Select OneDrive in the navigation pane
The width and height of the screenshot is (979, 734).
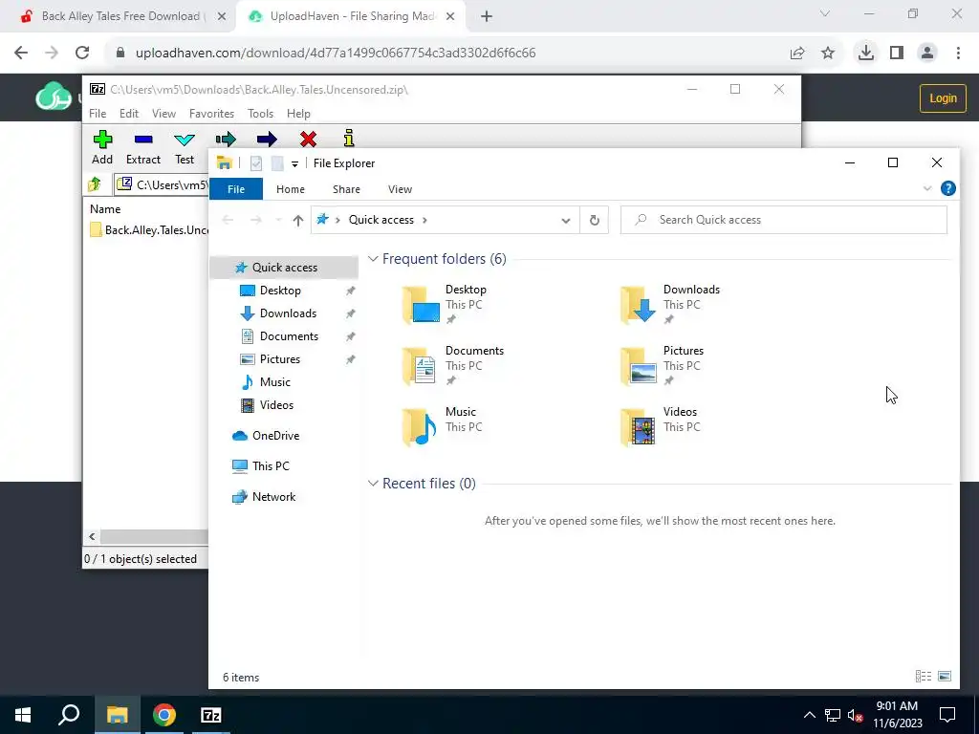275,436
